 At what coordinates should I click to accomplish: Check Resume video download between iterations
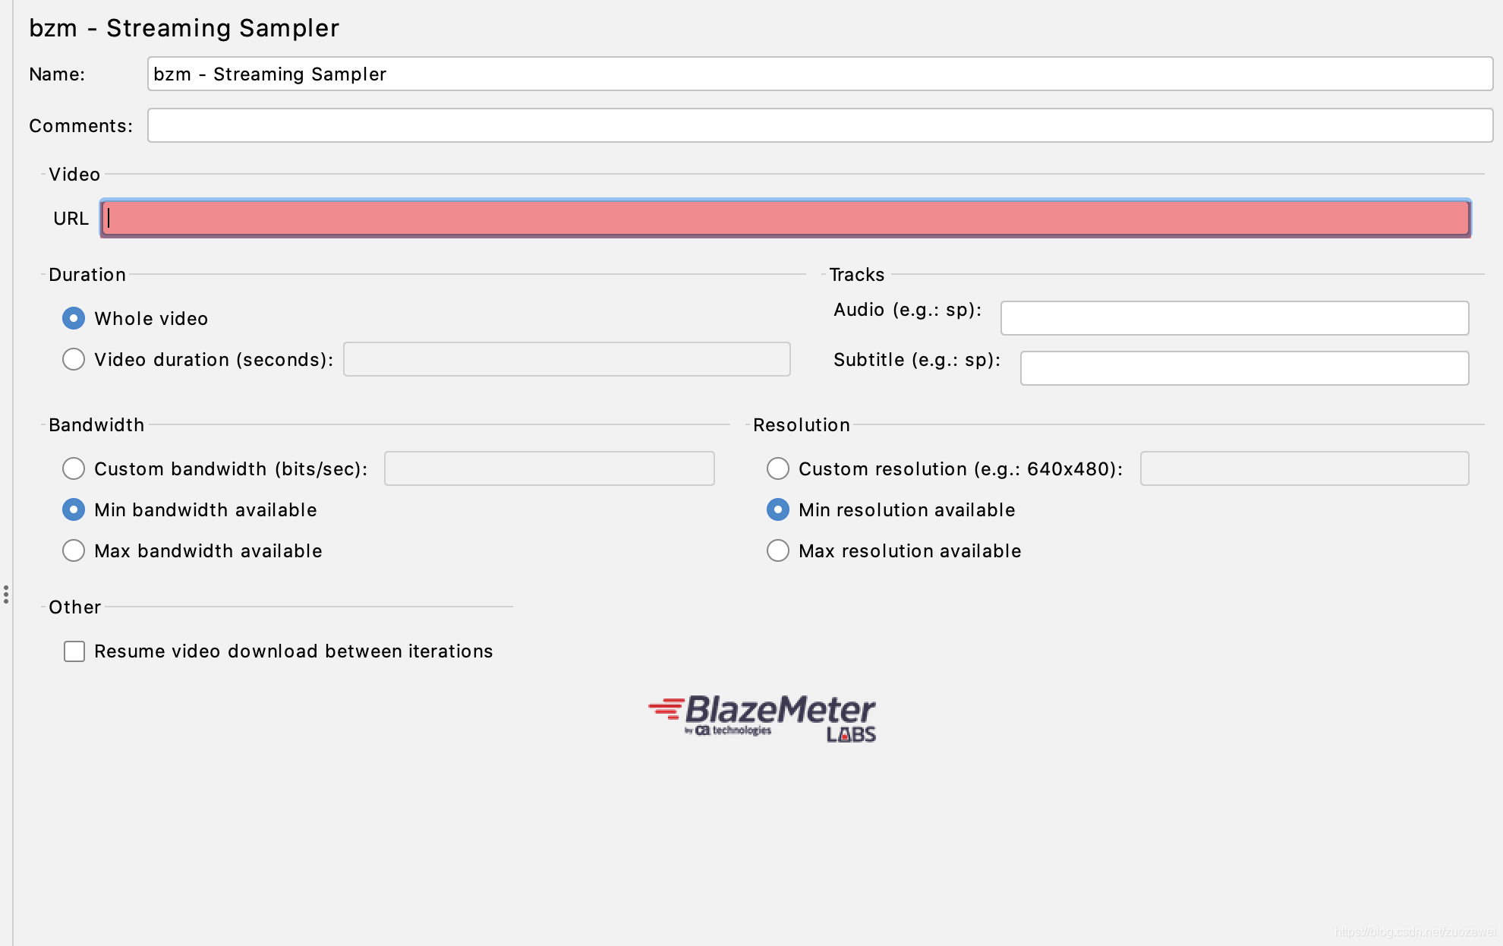click(74, 651)
